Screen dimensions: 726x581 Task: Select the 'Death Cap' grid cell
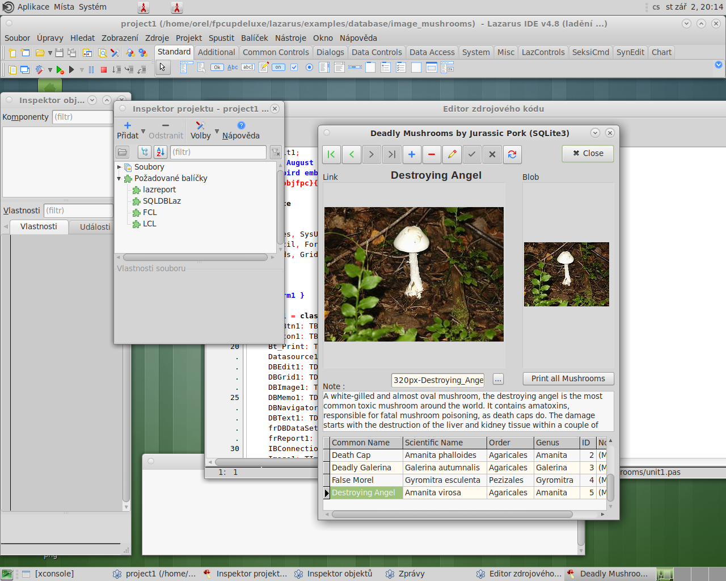pyautogui.click(x=366, y=455)
